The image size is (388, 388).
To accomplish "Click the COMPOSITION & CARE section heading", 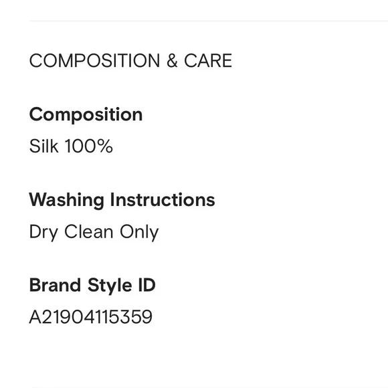I will tap(130, 61).
